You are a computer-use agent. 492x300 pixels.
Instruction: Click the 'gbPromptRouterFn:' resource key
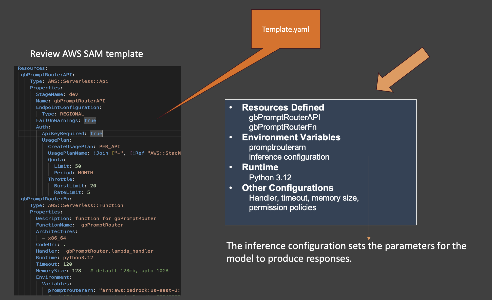[x=46, y=199]
